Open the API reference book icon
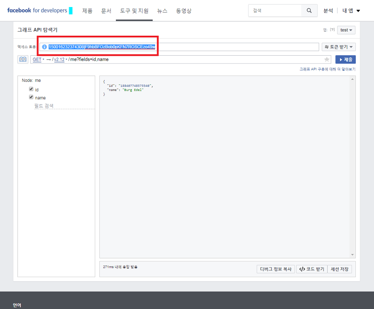This screenshot has width=374, height=309. pos(23,59)
